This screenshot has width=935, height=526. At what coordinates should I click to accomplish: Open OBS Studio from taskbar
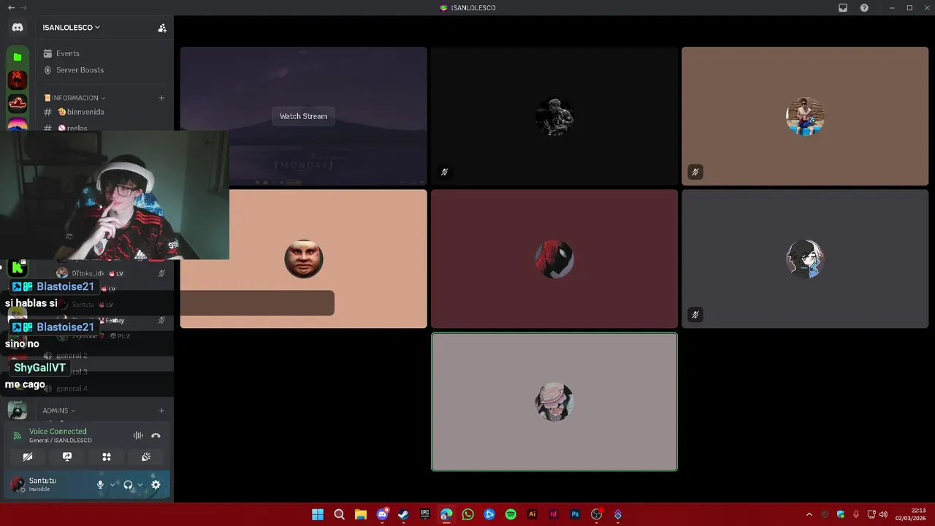pos(597,514)
